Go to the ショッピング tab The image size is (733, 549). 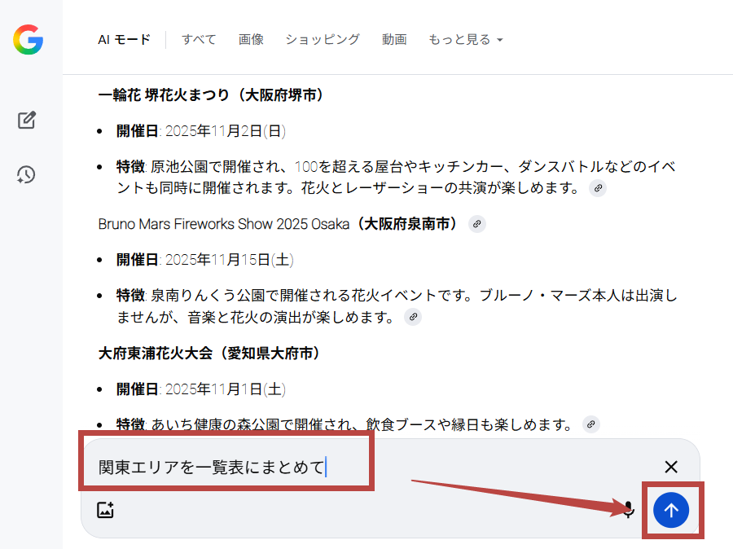click(x=323, y=39)
